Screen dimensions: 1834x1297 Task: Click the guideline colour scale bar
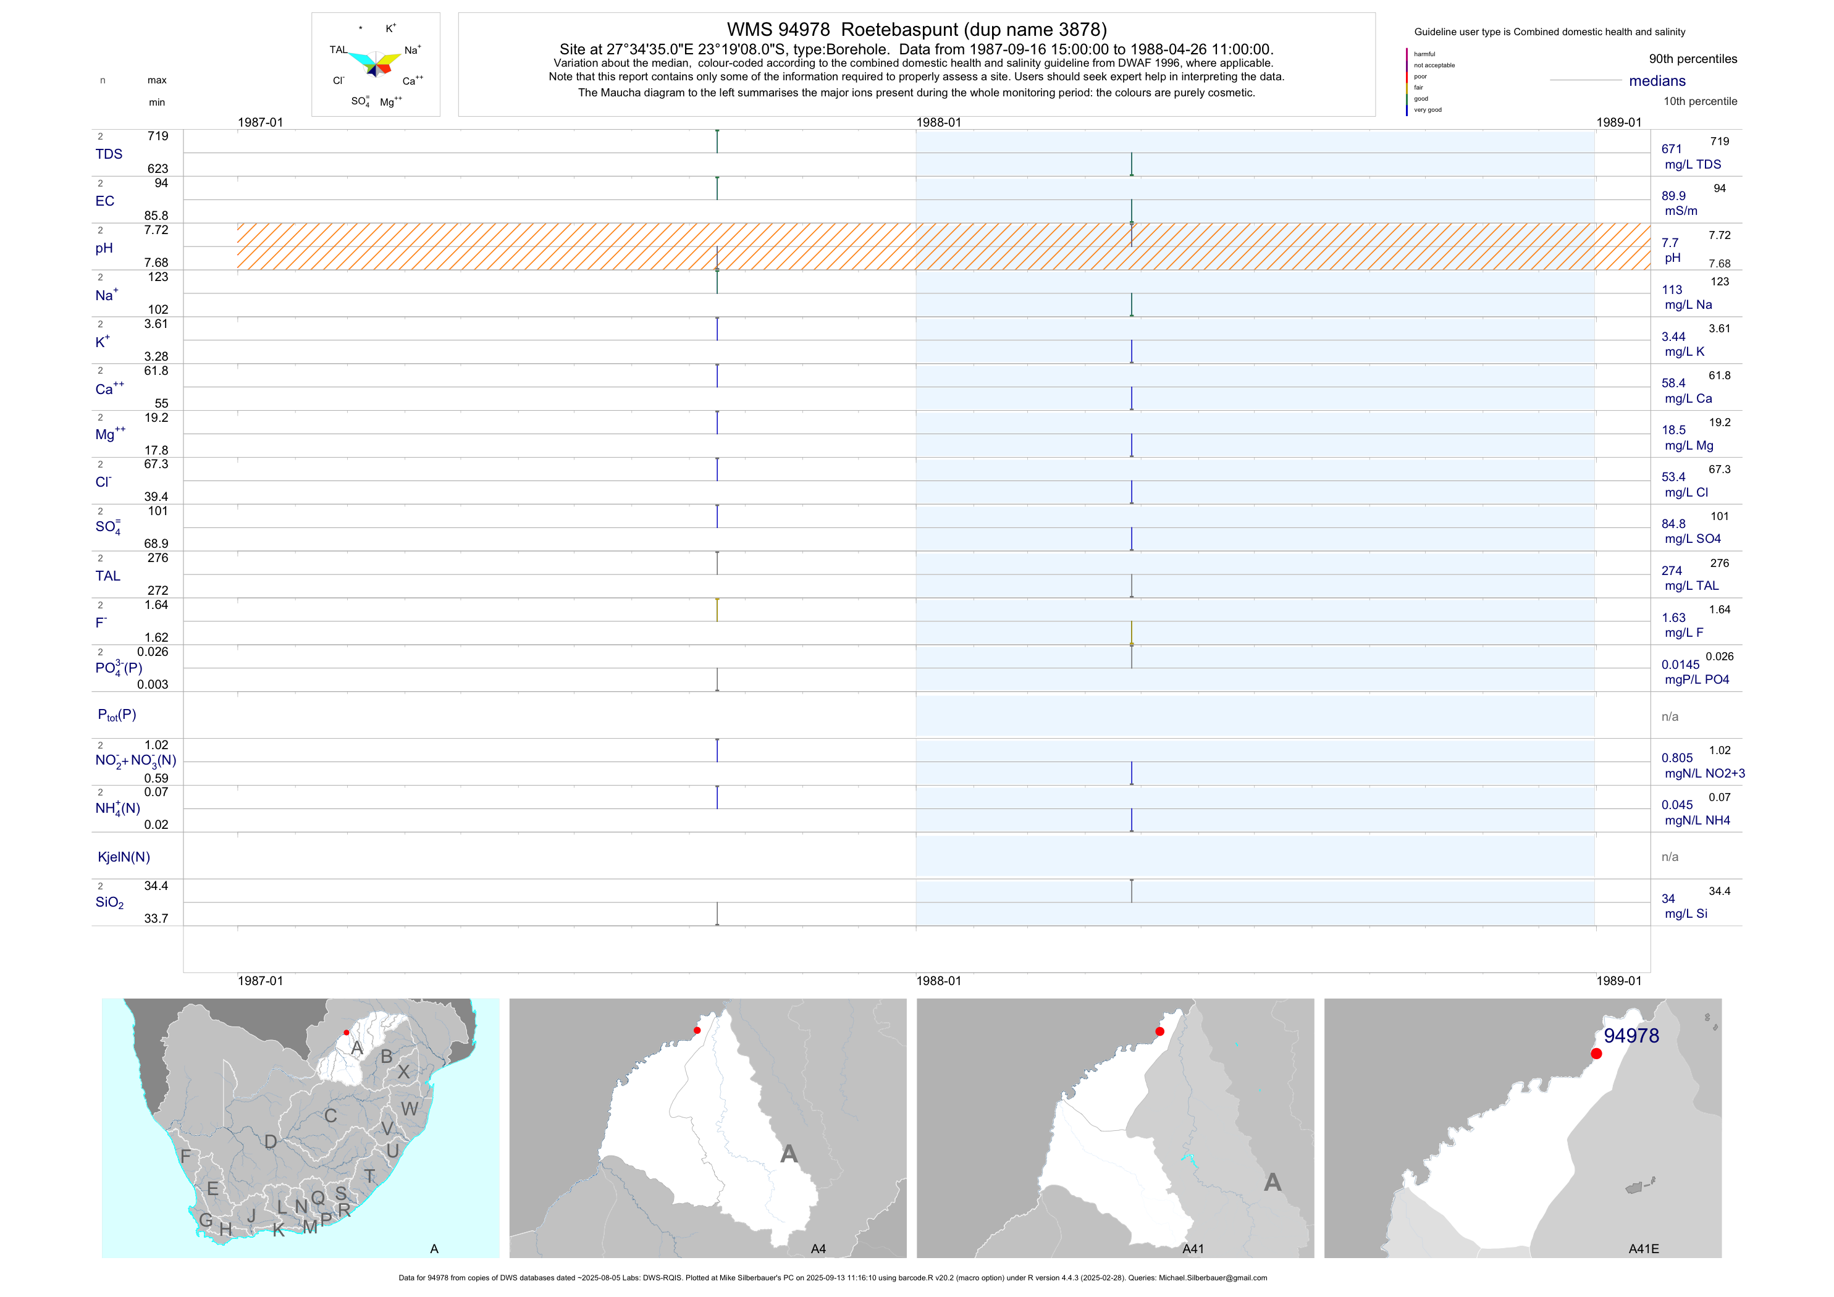1407,82
